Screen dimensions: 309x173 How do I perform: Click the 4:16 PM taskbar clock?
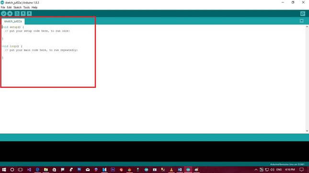tap(290, 170)
